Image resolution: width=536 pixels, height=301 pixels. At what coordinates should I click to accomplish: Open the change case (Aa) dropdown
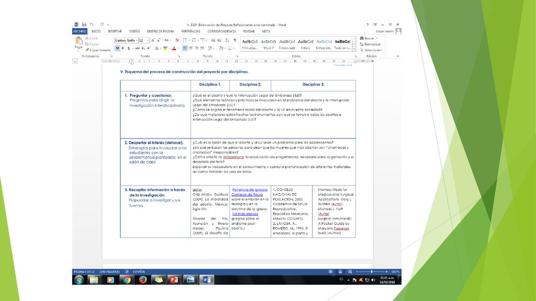(167, 40)
